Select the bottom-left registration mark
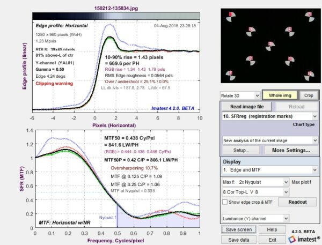Screen dimensions: 322x245 tap(230, 73)
